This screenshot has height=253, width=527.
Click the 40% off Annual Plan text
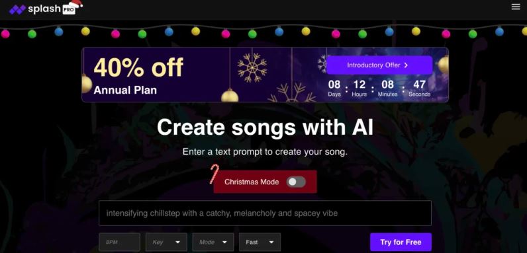tap(138, 75)
